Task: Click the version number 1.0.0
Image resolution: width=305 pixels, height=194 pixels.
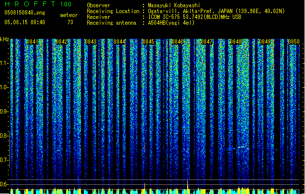Action: coord(66,4)
